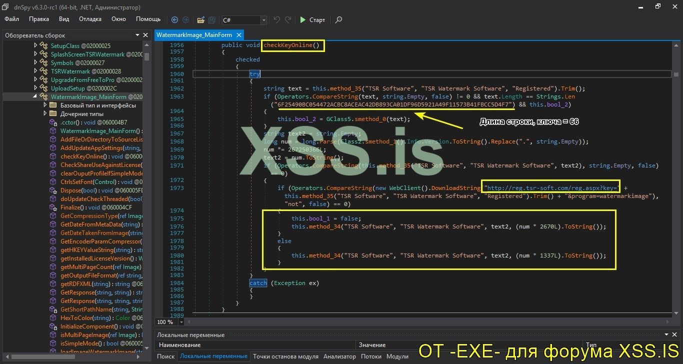This screenshot has width=683, height=364.
Task: Click the method icon beside getHKEYValueString
Action: point(53,250)
